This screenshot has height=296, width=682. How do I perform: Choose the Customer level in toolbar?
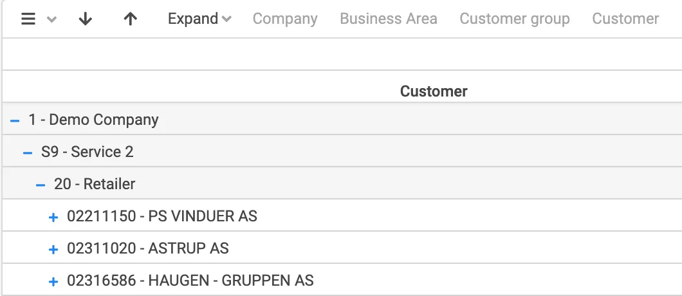pyautogui.click(x=625, y=19)
